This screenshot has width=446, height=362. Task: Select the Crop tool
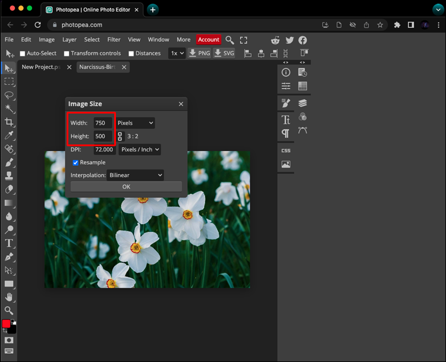tap(10, 122)
